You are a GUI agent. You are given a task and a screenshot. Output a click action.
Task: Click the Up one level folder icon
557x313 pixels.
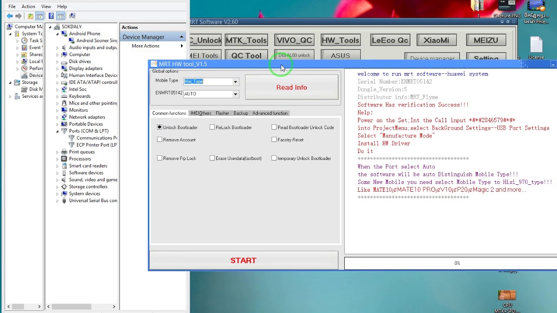30,16
